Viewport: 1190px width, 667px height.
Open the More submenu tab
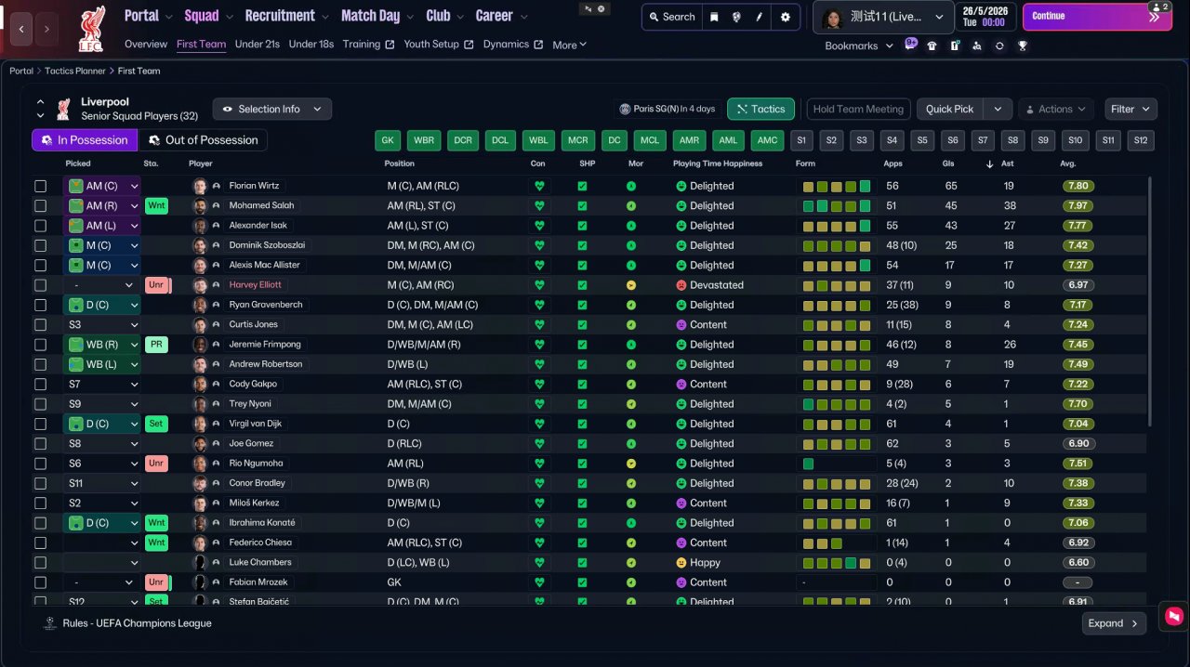pos(569,45)
